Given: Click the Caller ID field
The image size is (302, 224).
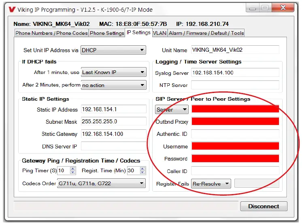Looking at the screenshot, I should point(235,171).
